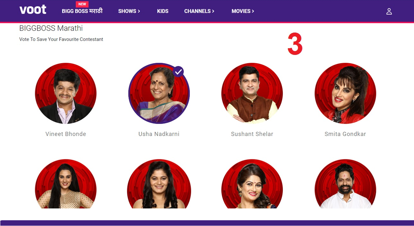Vote for Usha Nadkarni's portrait
This screenshot has height=226, width=414.
(x=159, y=93)
